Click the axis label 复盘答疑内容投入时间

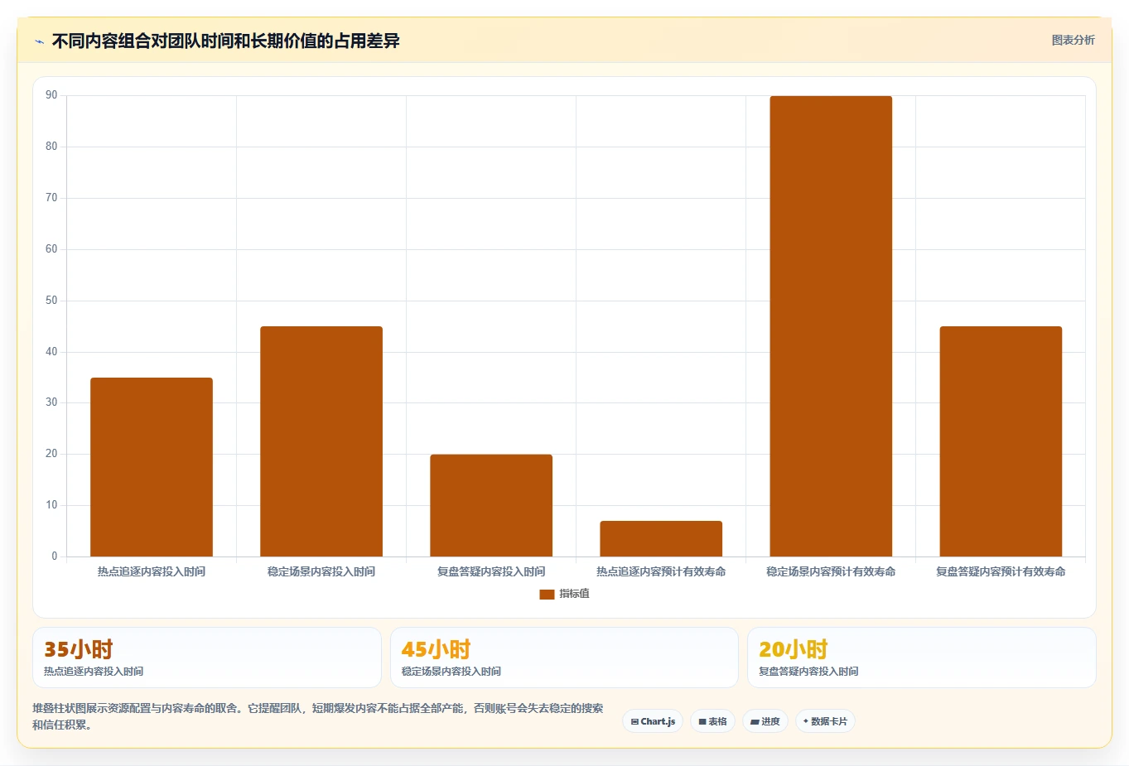pyautogui.click(x=491, y=571)
